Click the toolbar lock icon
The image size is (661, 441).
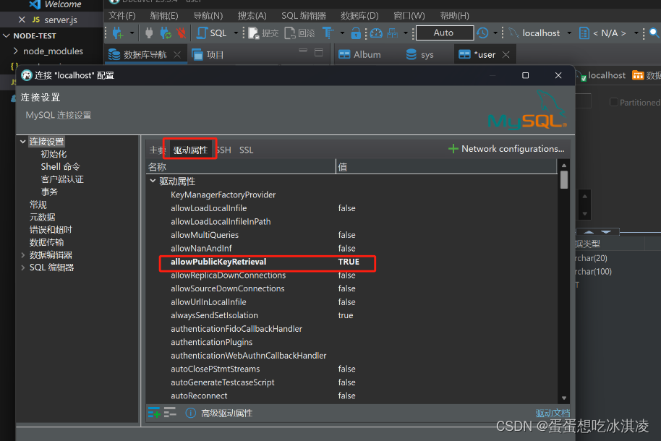click(354, 33)
